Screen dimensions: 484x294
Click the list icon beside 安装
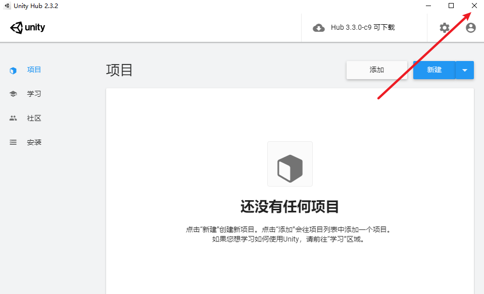click(13, 143)
